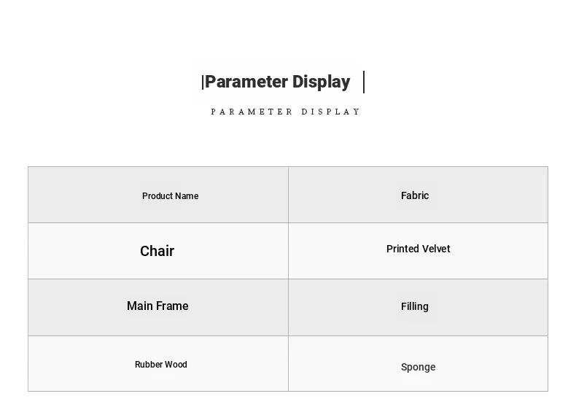The height and width of the screenshot is (415, 576).
Task: Click the word "Name" in the header cell
Action: coord(187,196)
